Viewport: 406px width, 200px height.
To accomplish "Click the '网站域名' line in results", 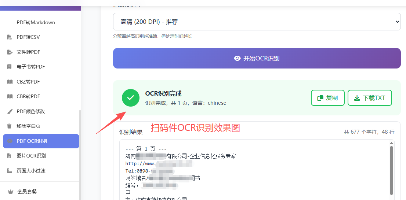I will [163, 178].
